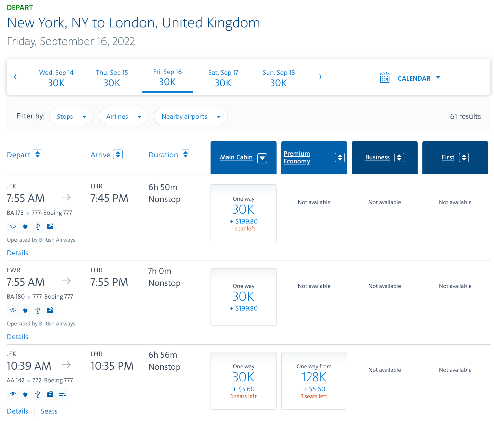Open the Stops filter dropdown
Image resolution: width=494 pixels, height=421 pixels.
71,116
